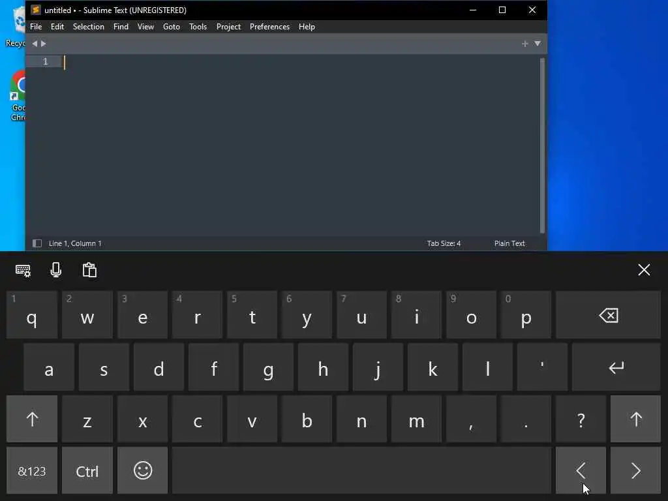The width and height of the screenshot is (668, 501).
Task: Toggle the right Shift key
Action: (635, 419)
